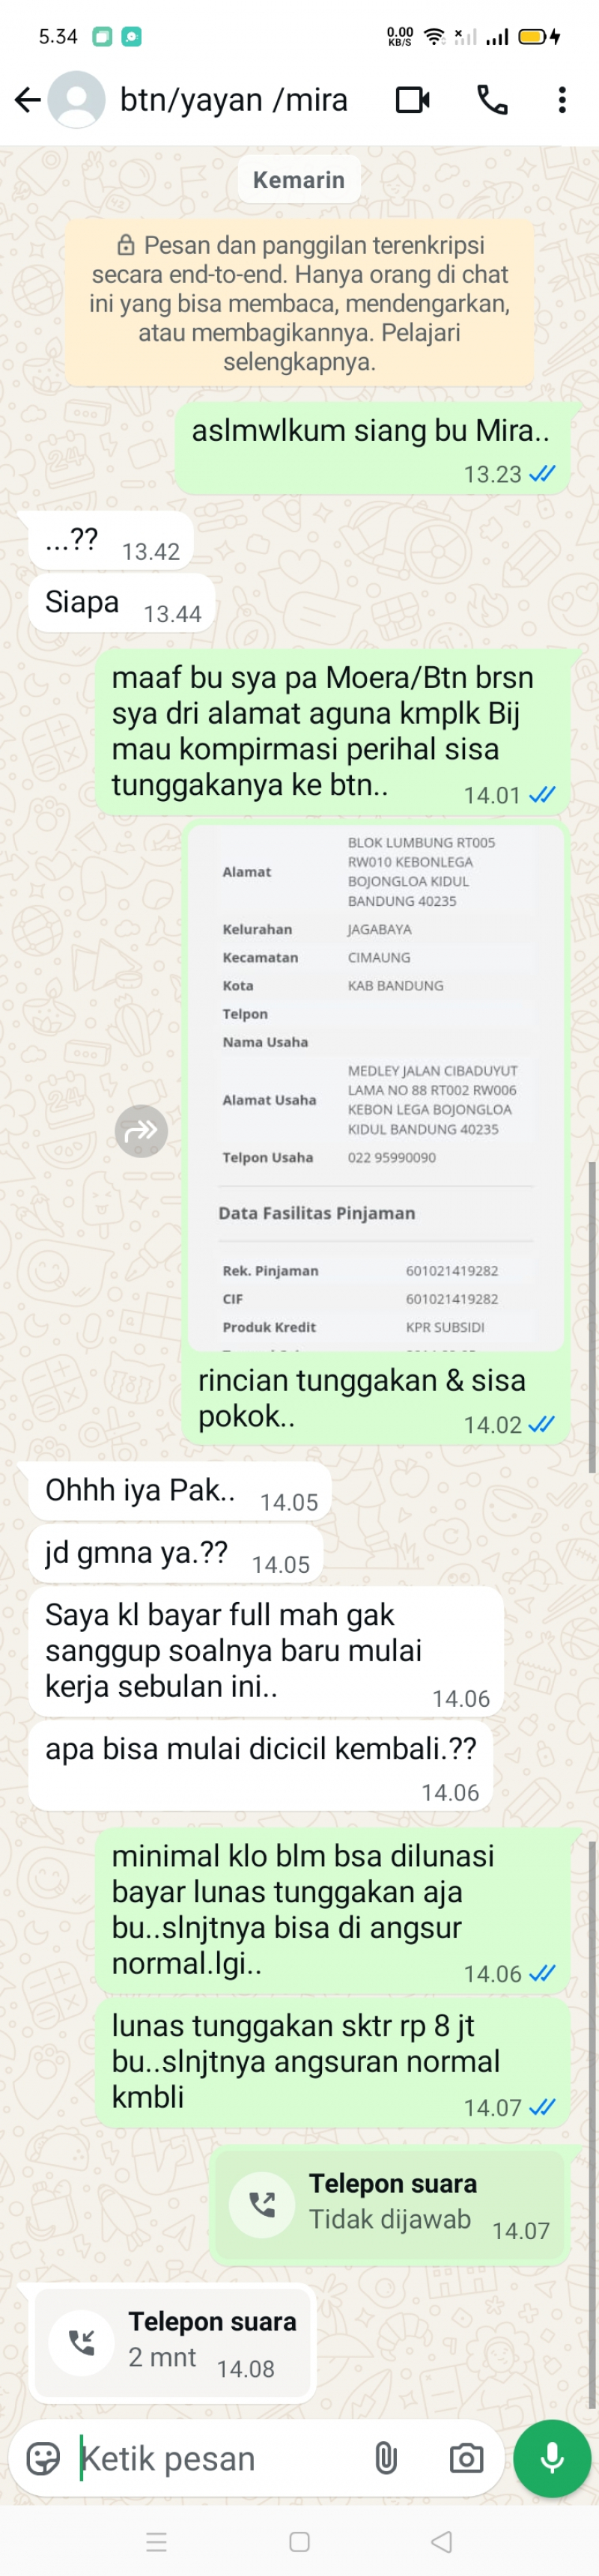Start a video call with the contact
Image resolution: width=599 pixels, height=2576 pixels.
(x=412, y=99)
